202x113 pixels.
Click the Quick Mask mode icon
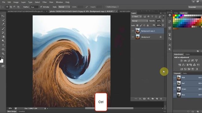coord(3,66)
